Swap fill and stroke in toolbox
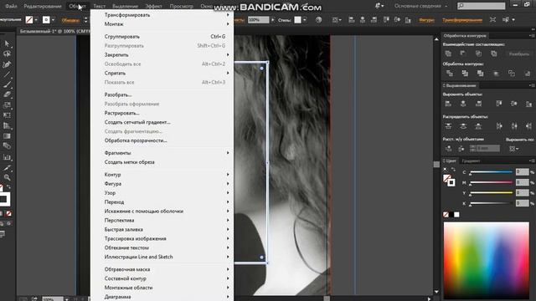The height and width of the screenshot is (301, 536). tap(8, 186)
